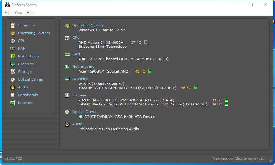Click the green GPU temperature indicator
The height and width of the screenshot is (165, 275).
(196, 87)
